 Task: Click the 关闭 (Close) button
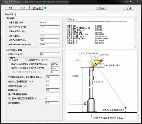[x=129, y=8]
